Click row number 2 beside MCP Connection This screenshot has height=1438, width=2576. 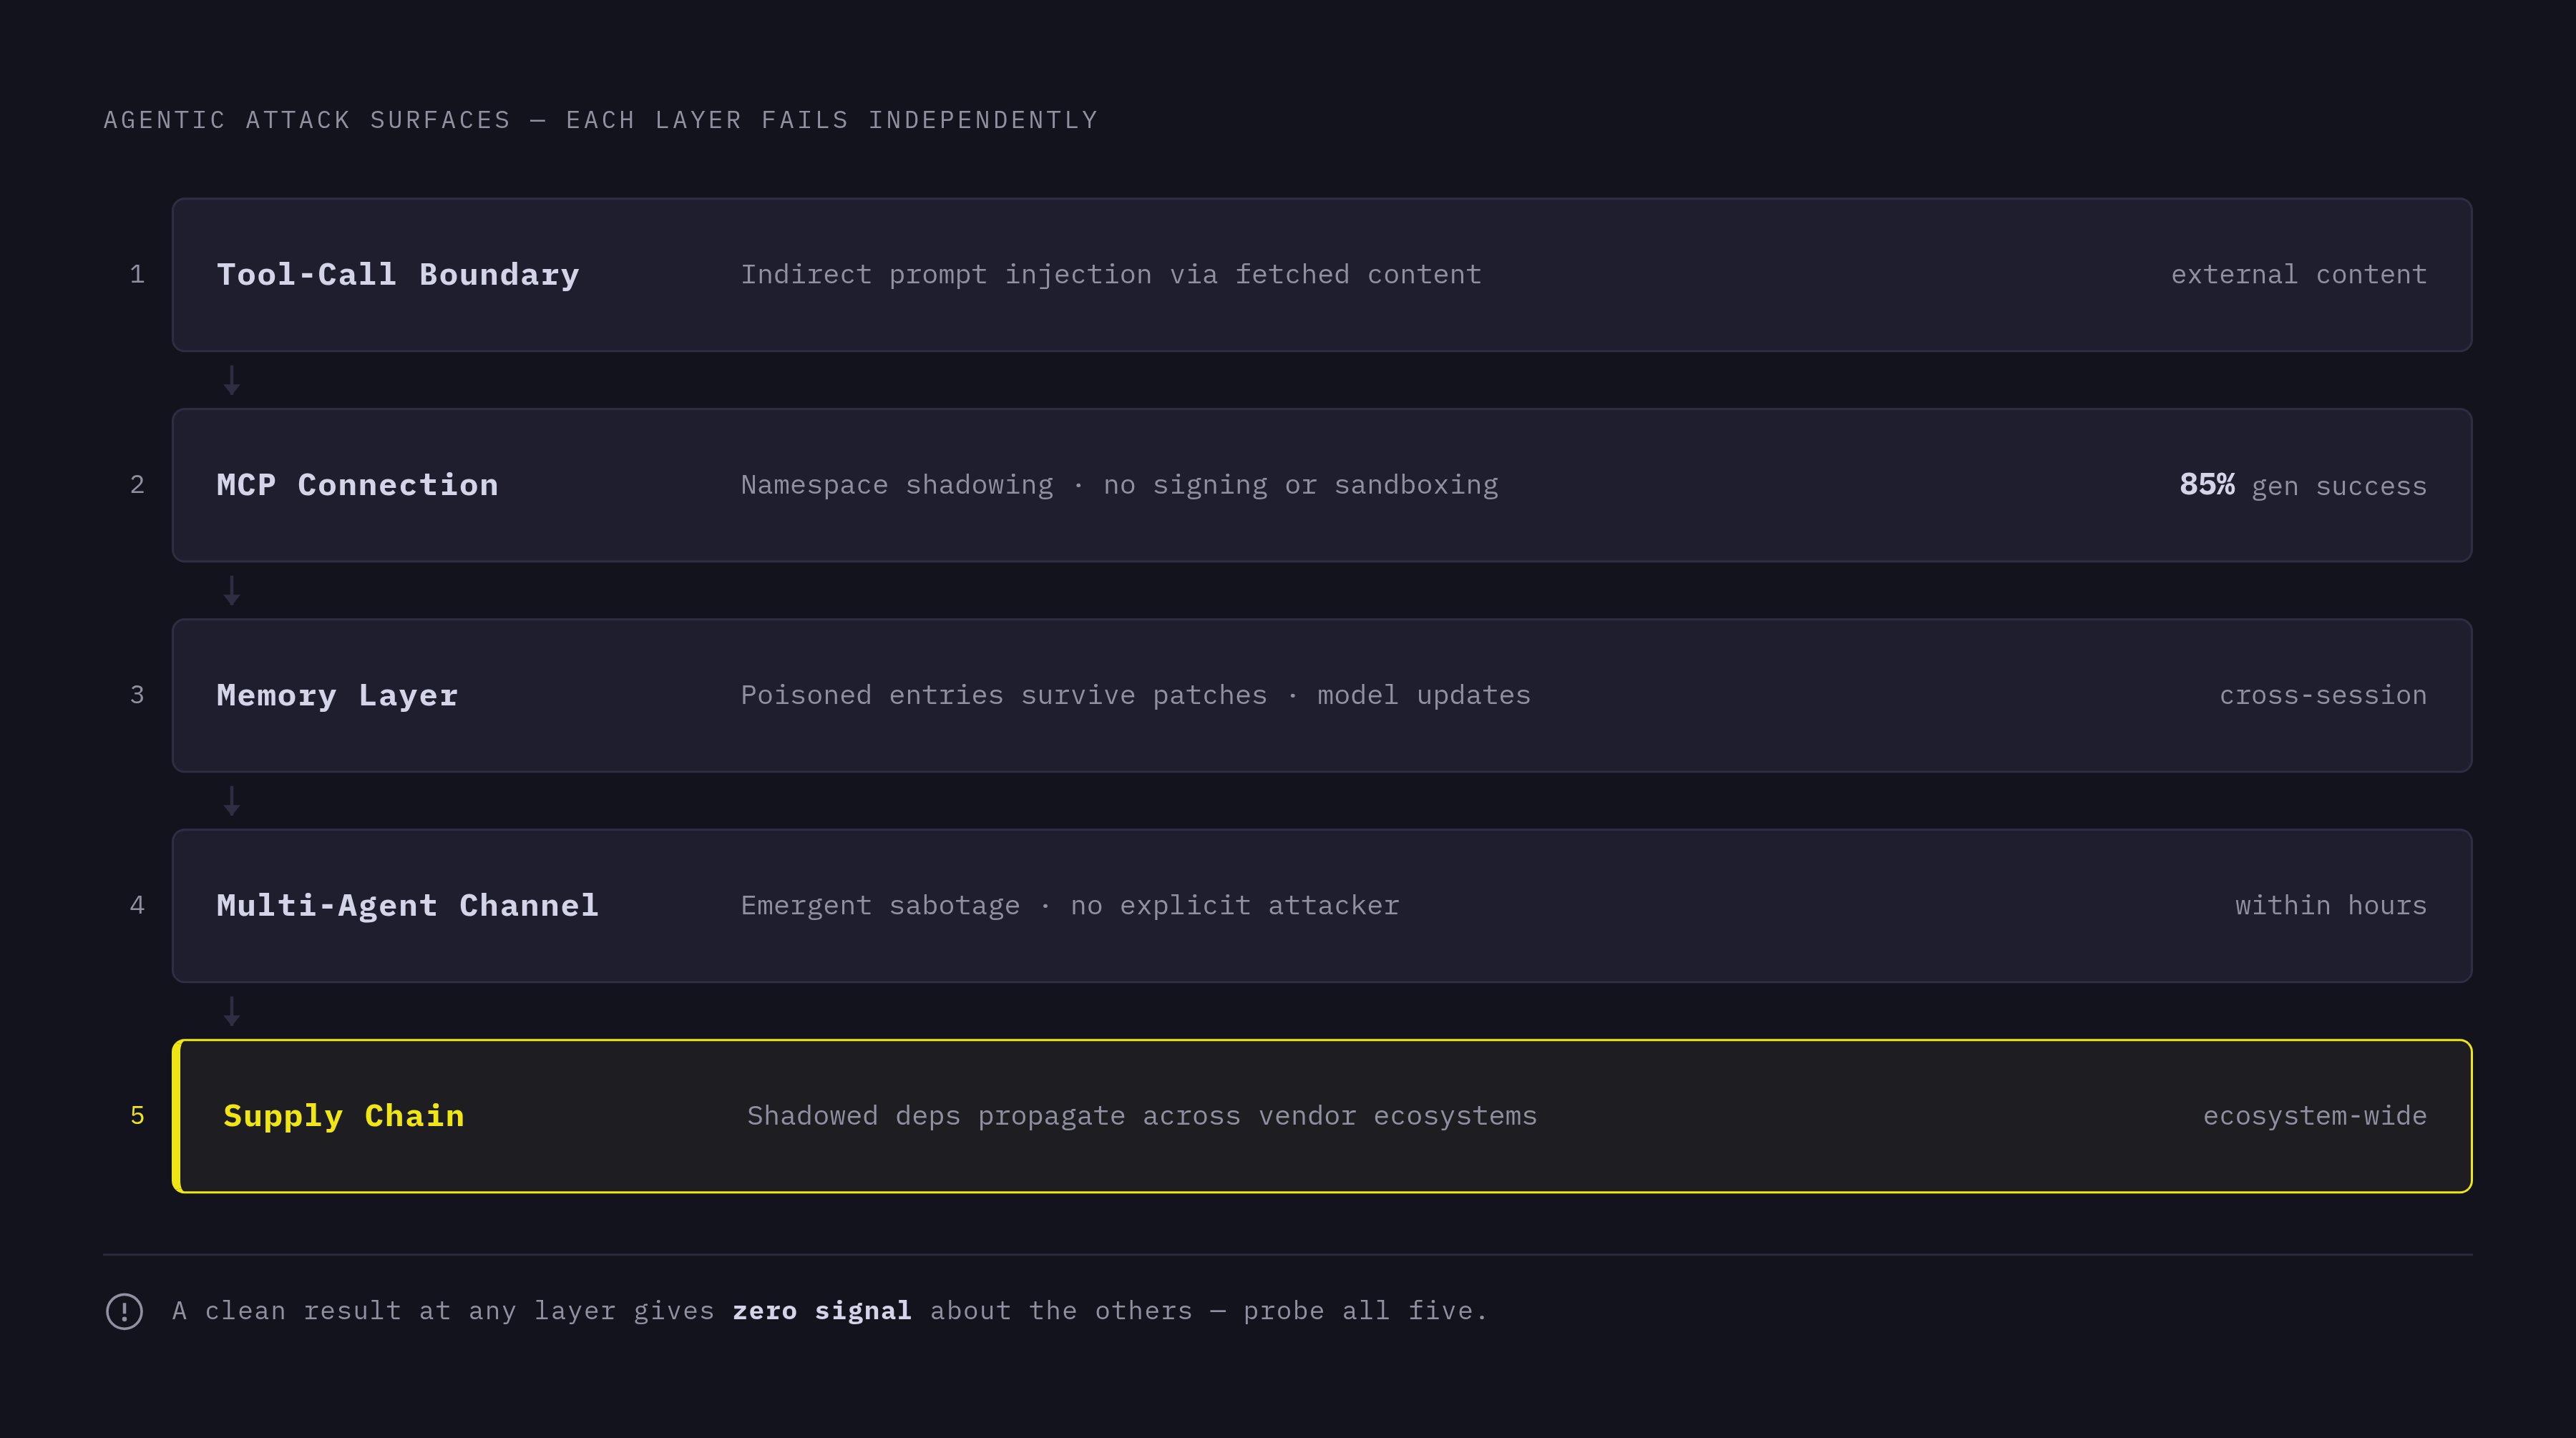pos(137,485)
